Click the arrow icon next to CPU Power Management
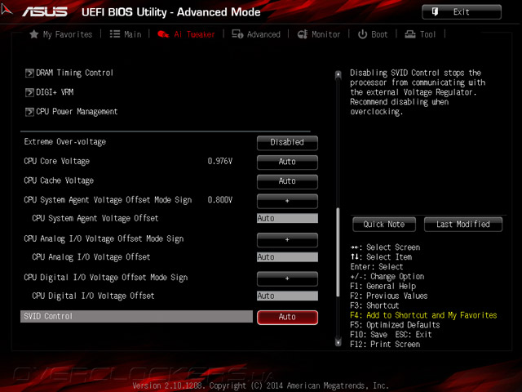 (29, 112)
